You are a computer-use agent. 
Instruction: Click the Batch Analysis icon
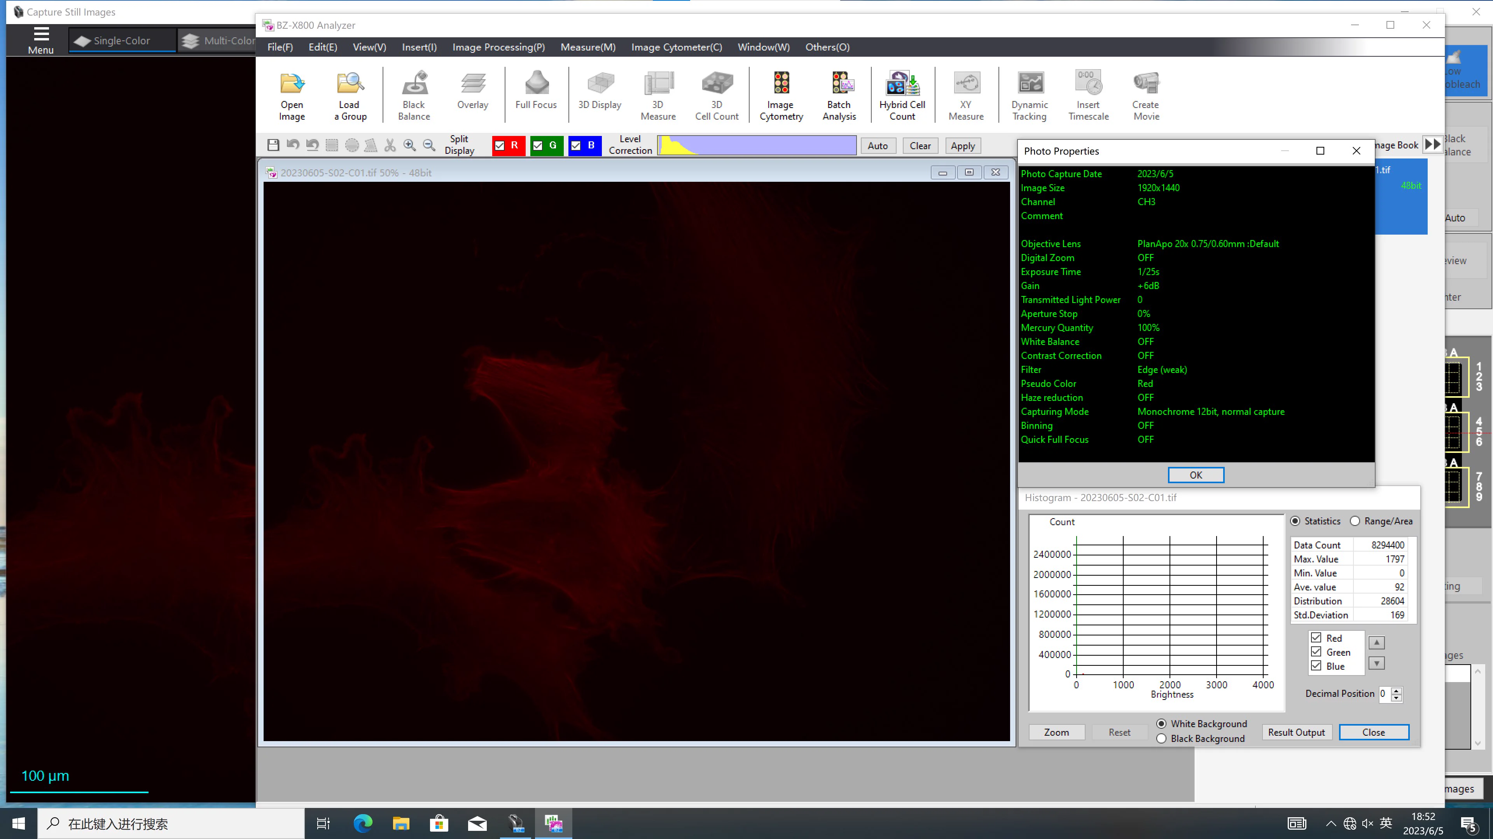[x=839, y=96]
